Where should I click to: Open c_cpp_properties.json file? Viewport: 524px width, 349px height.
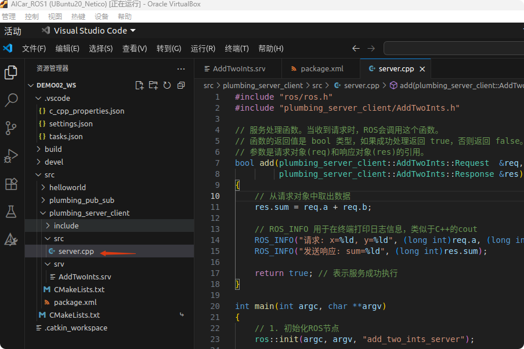pos(86,111)
